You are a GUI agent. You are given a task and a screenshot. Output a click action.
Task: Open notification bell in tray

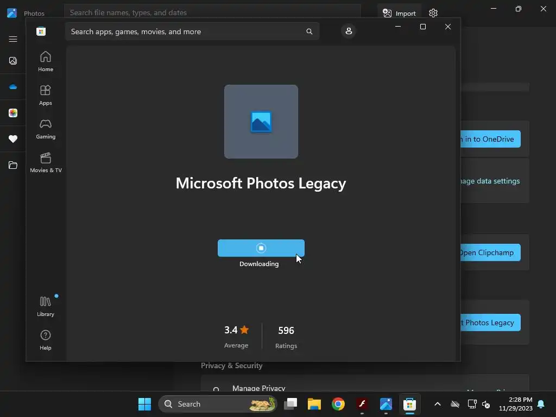point(541,404)
